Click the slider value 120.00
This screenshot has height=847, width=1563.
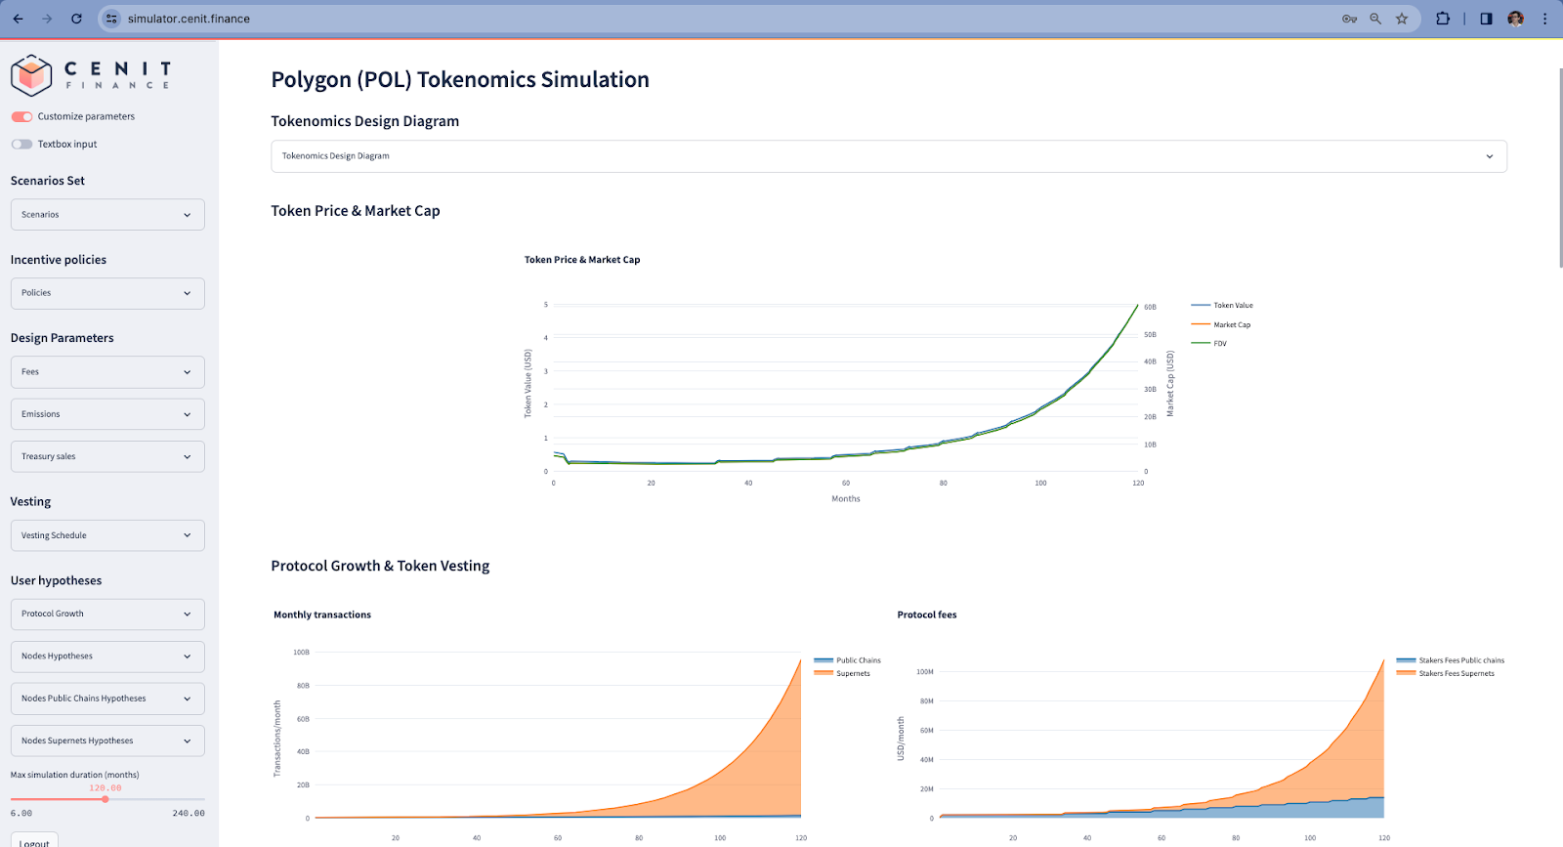click(x=106, y=787)
